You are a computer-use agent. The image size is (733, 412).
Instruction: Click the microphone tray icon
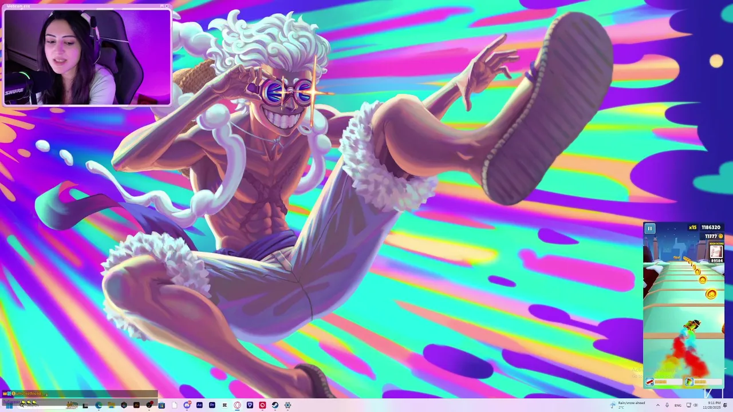tap(667, 405)
